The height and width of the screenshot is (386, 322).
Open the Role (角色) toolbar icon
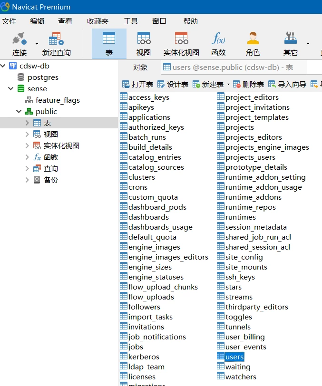coord(253,39)
